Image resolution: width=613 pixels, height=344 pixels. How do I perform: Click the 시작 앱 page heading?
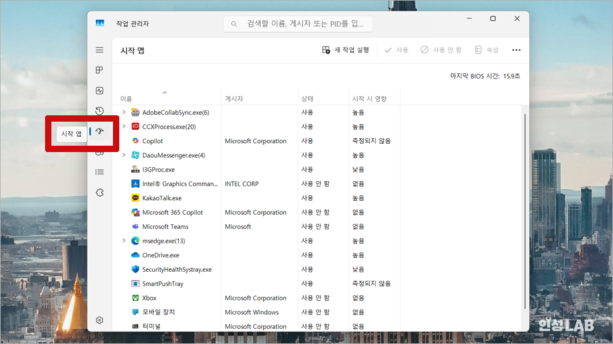[133, 51]
